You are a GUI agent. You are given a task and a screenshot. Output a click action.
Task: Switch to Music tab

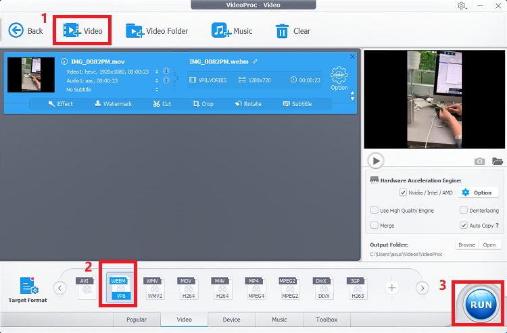279,319
